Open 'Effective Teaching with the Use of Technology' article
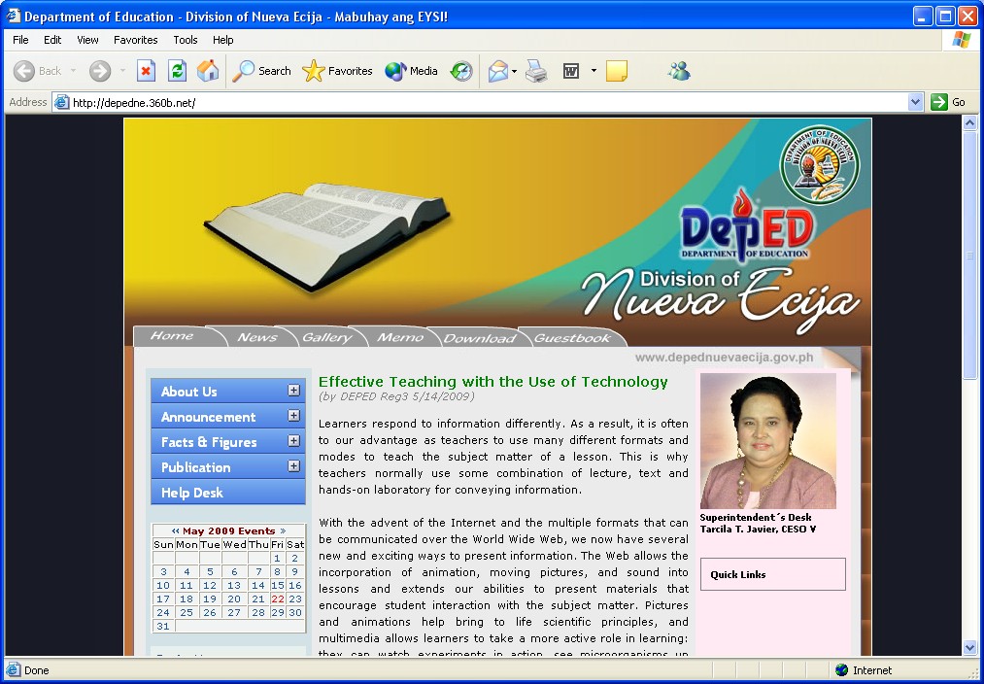 [493, 382]
